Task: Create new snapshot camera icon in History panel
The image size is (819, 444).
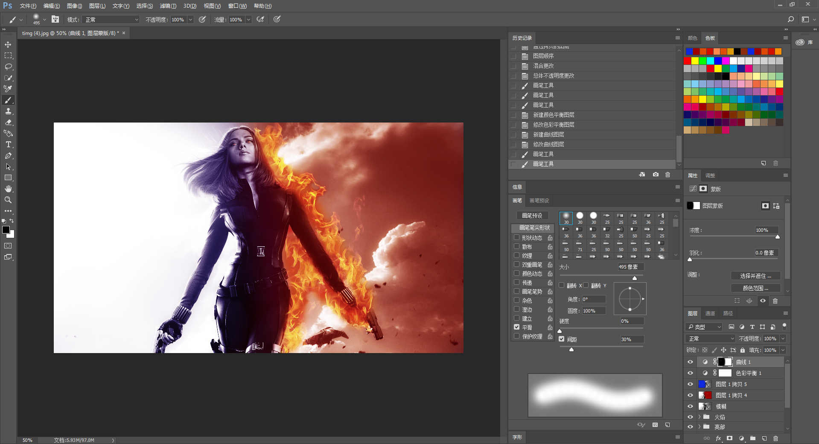Action: click(656, 175)
